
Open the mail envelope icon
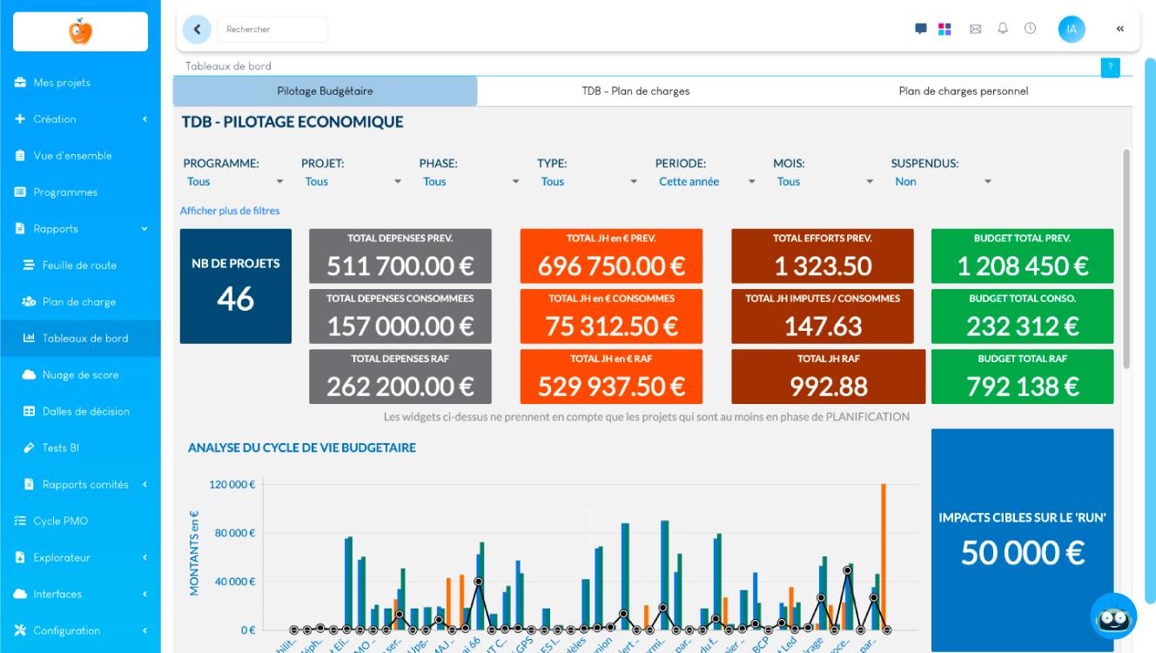click(975, 29)
